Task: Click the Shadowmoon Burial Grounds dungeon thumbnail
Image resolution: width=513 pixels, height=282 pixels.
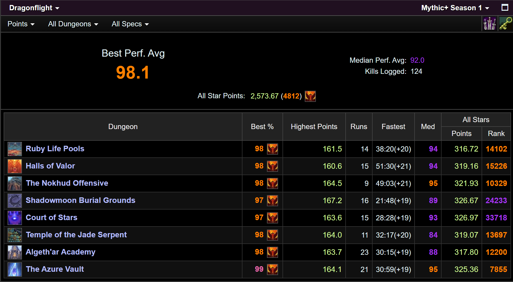Action: tap(15, 201)
